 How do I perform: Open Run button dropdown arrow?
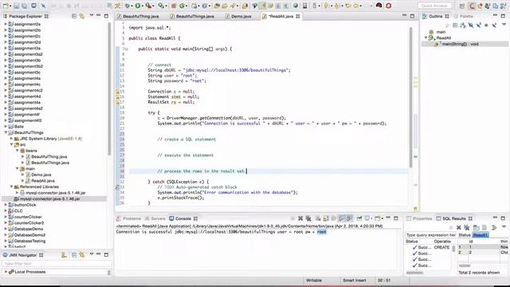tap(143, 6)
